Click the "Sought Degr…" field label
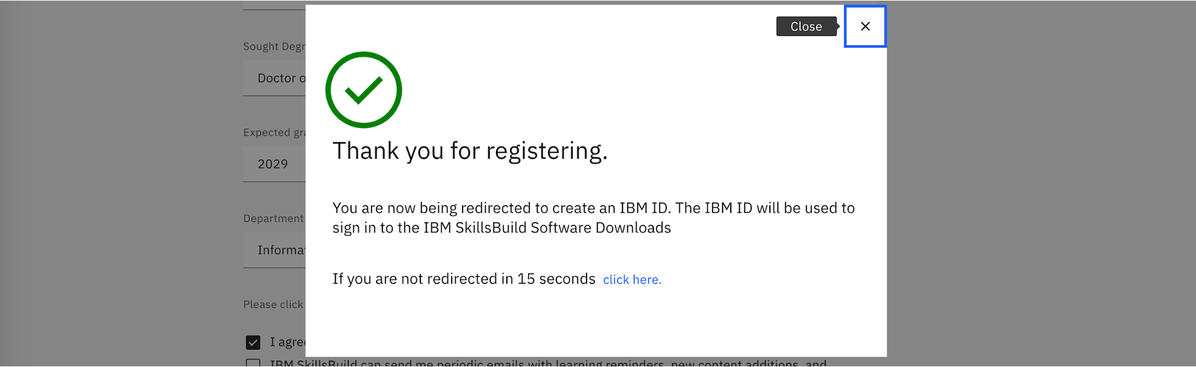Screen dimensions: 1196x367 274,46
